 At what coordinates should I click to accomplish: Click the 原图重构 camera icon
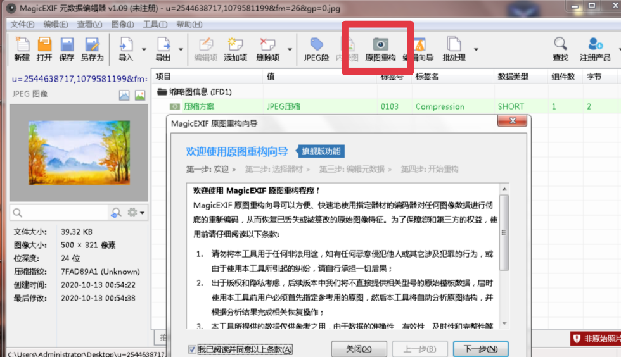point(380,44)
